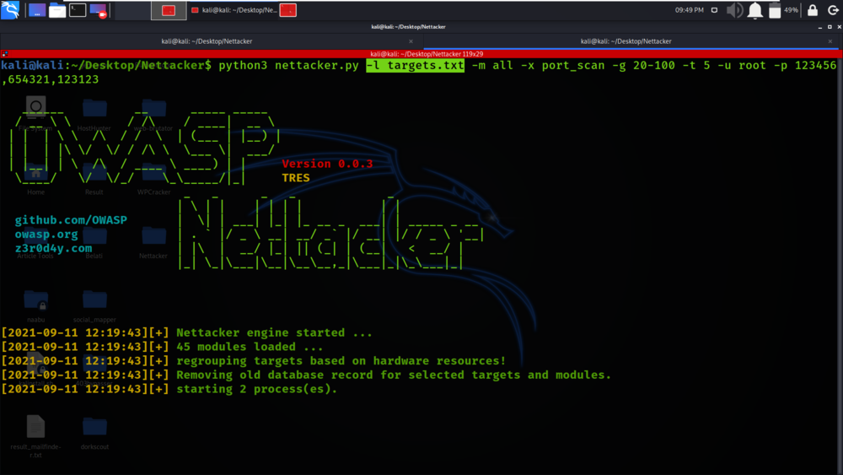Image resolution: width=843 pixels, height=475 pixels.
Task: Open the Kali dragon applications menu
Action: tap(9, 9)
